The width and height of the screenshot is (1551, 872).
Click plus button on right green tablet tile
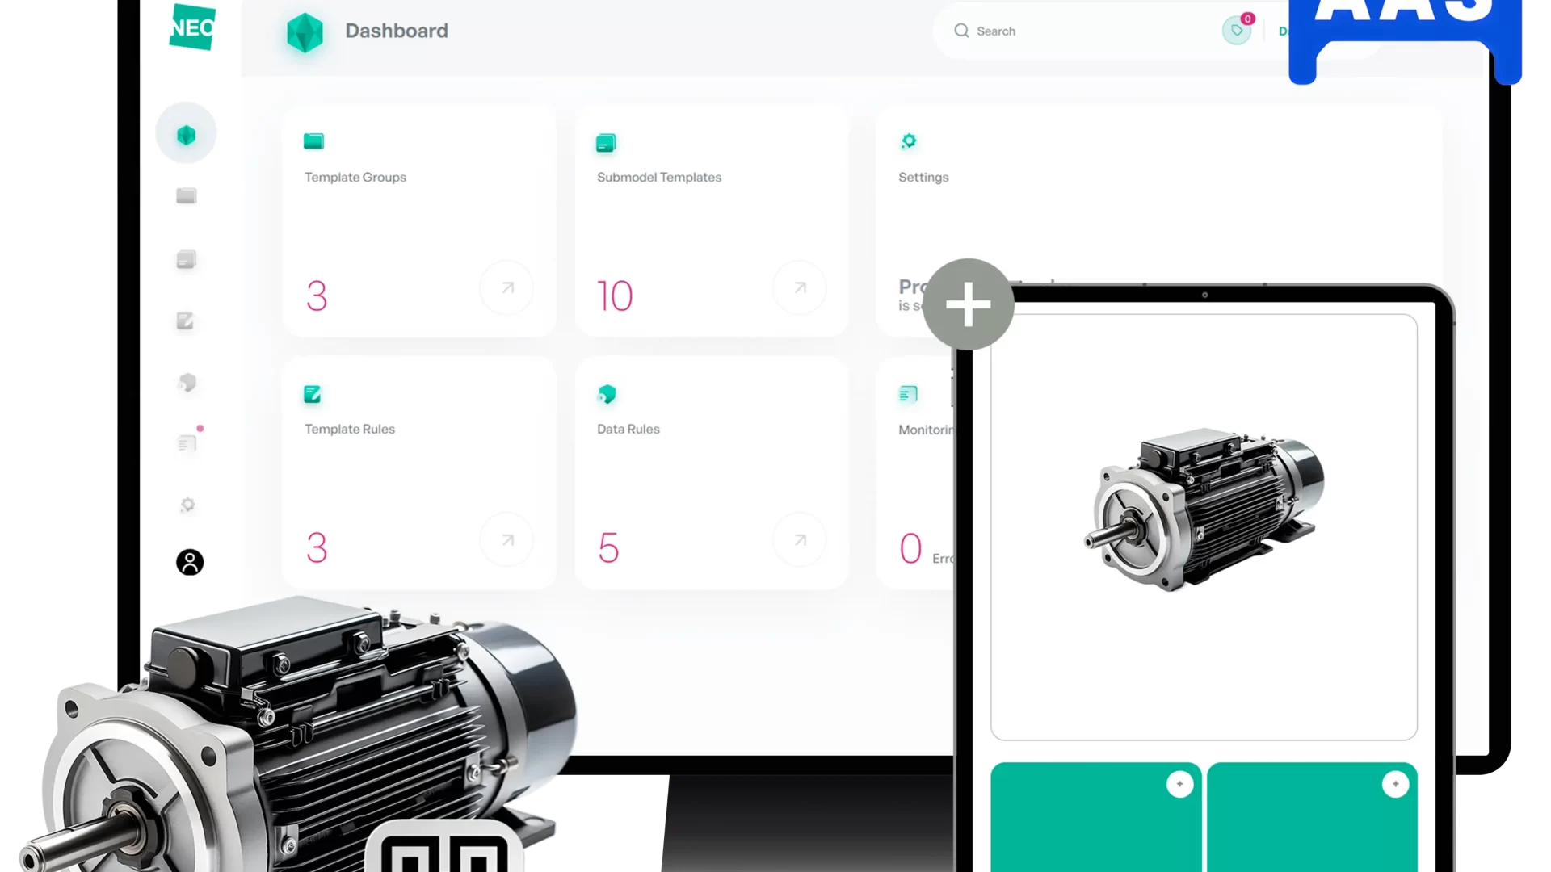click(1395, 784)
